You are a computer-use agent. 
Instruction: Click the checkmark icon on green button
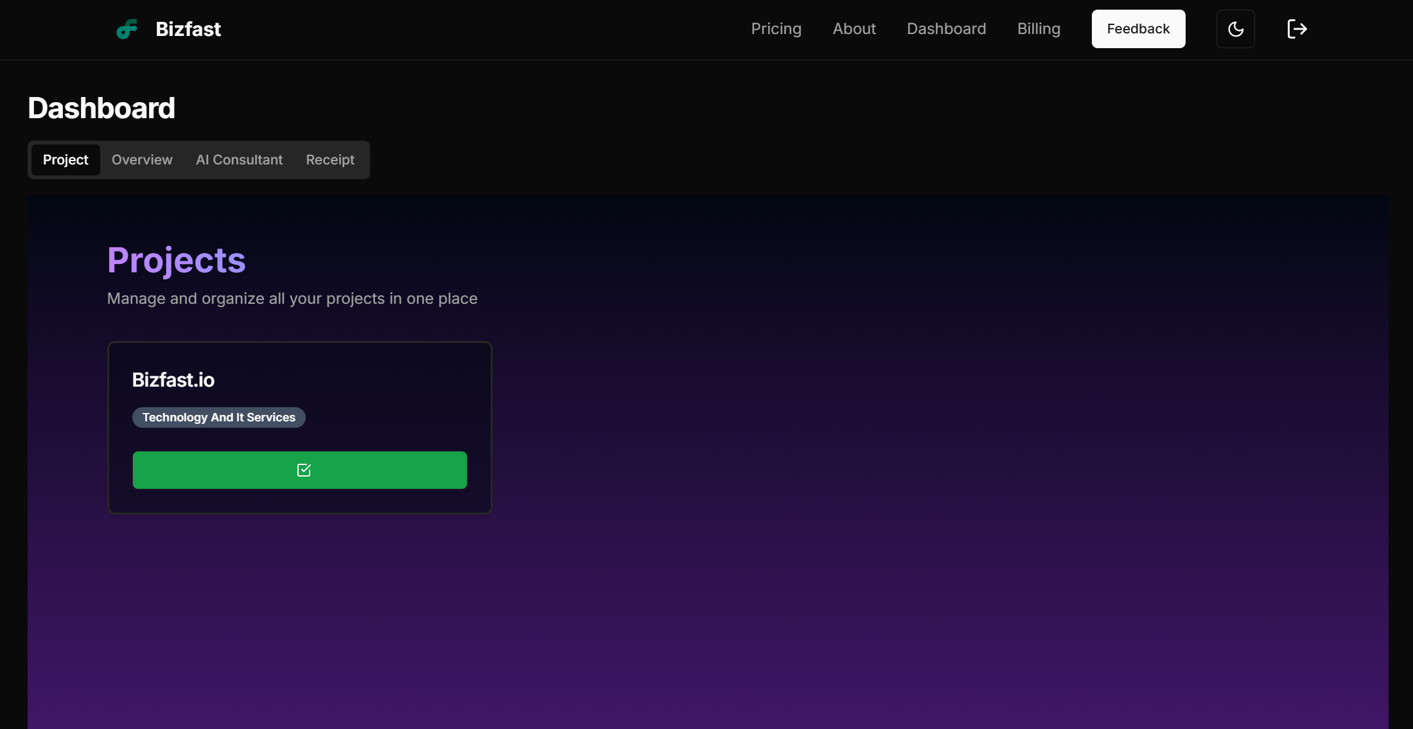click(304, 470)
